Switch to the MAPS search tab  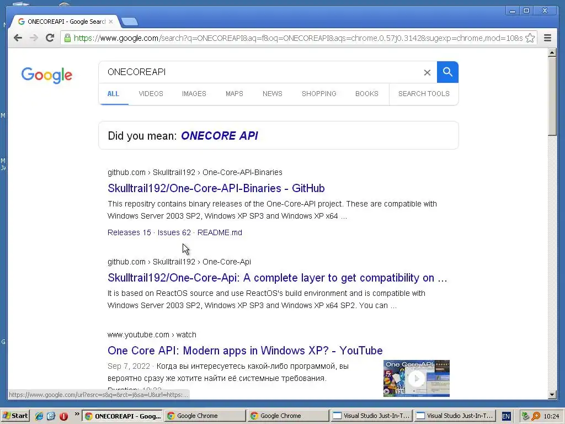(234, 94)
